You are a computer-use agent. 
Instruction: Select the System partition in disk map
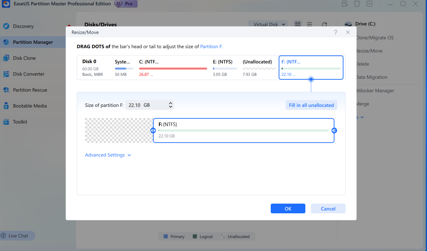124,68
